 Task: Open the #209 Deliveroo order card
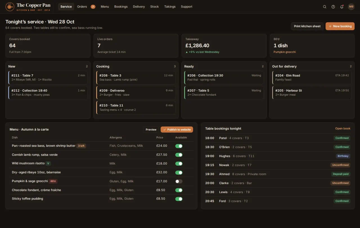(136, 93)
